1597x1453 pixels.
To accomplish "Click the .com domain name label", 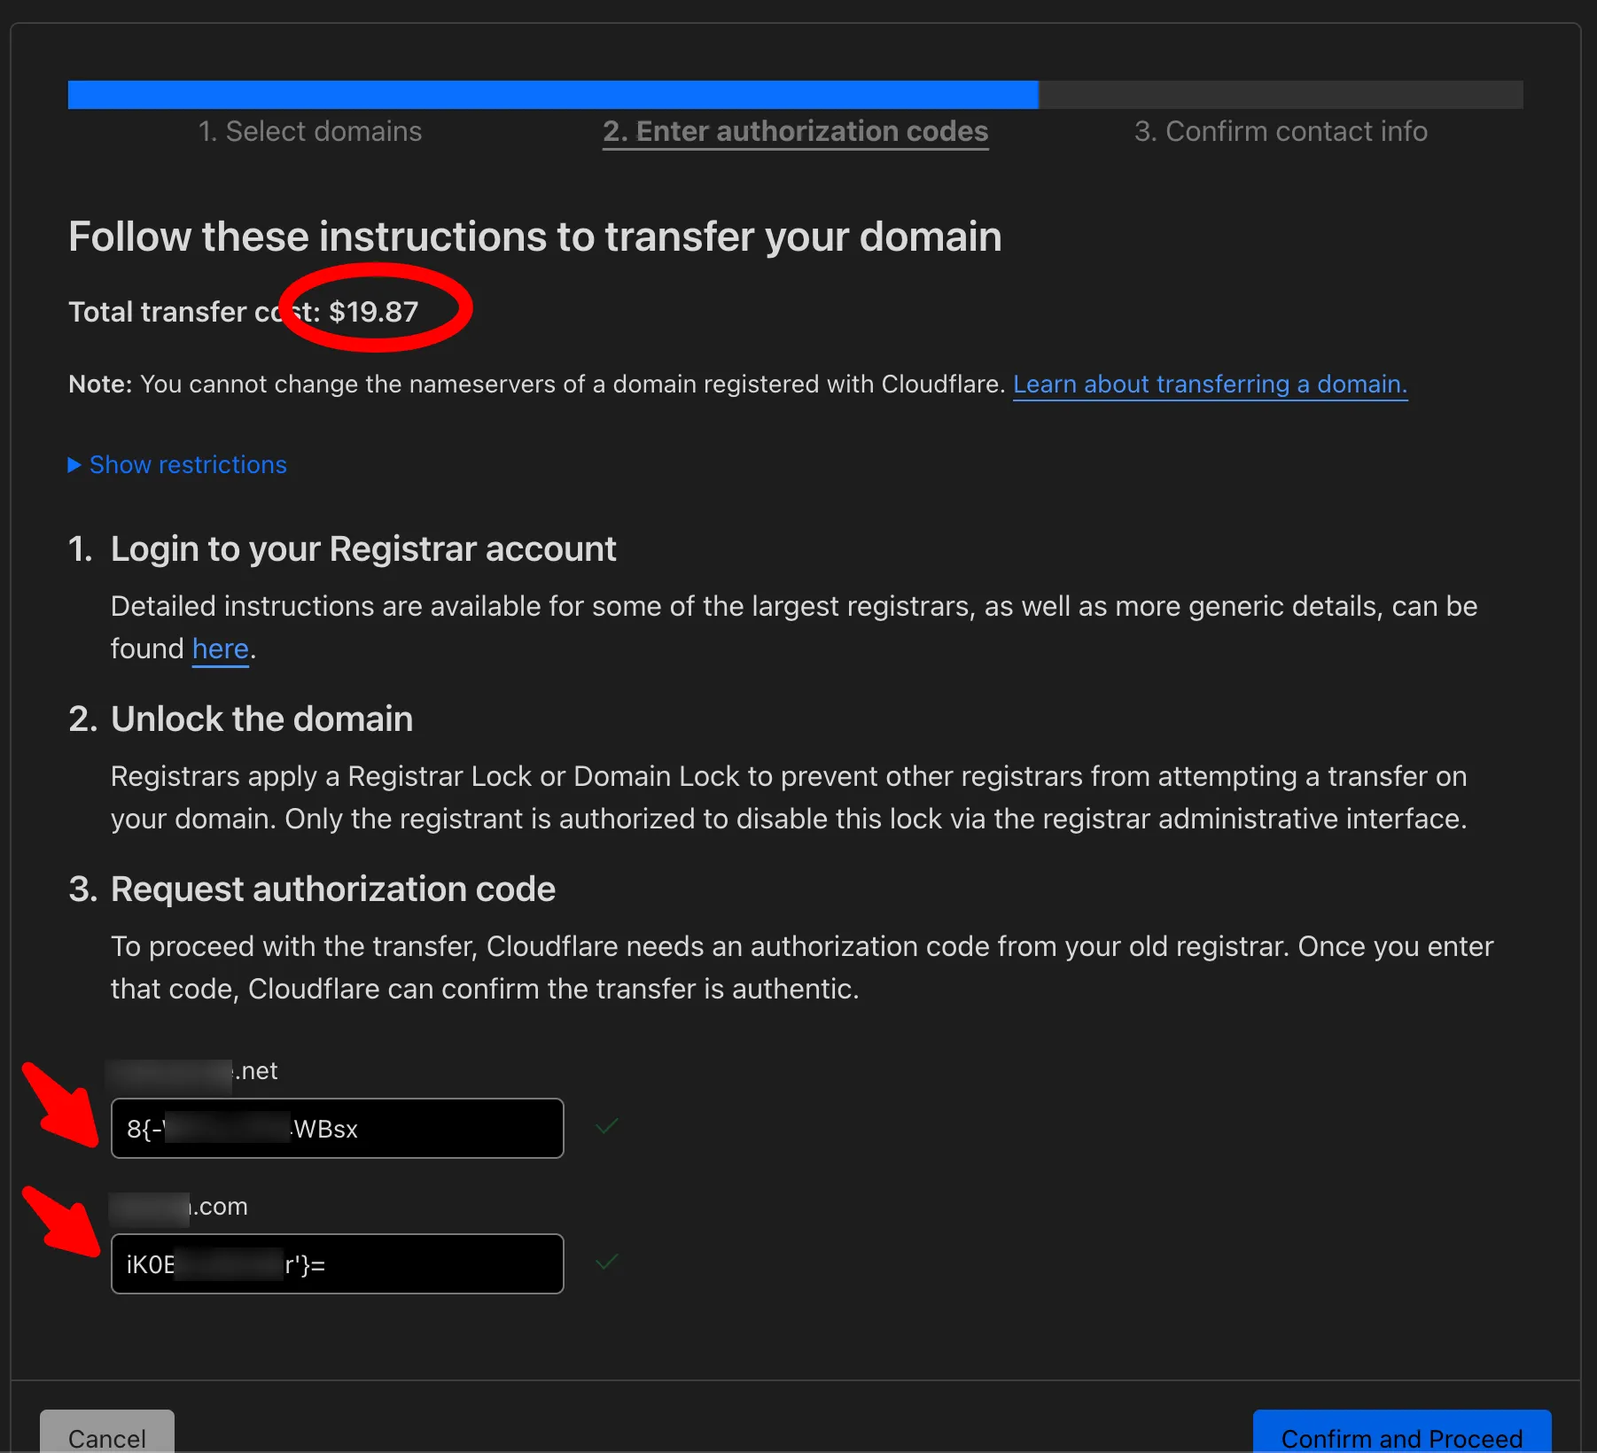I will point(179,1208).
